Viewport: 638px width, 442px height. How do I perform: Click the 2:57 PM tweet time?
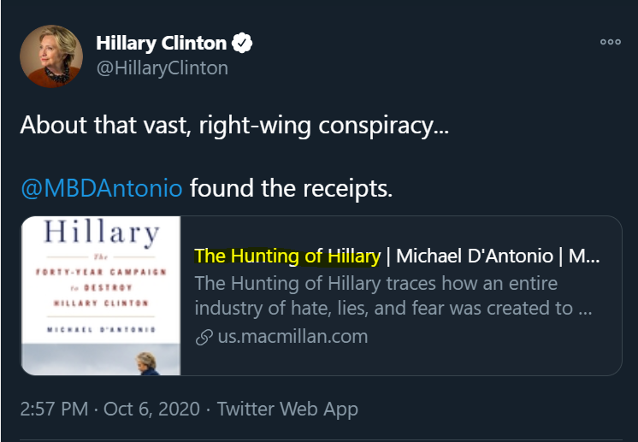coord(54,409)
